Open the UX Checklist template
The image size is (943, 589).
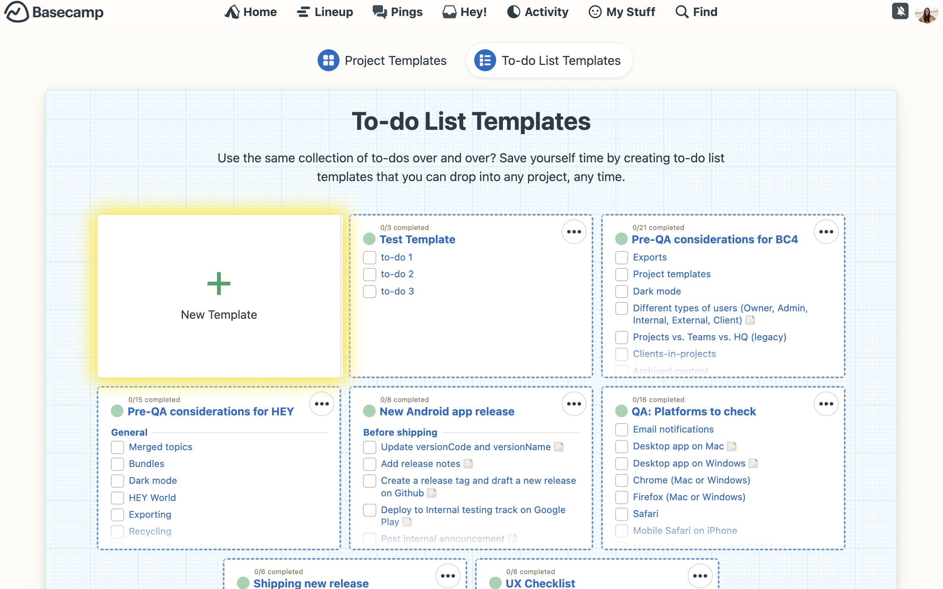[x=540, y=583]
